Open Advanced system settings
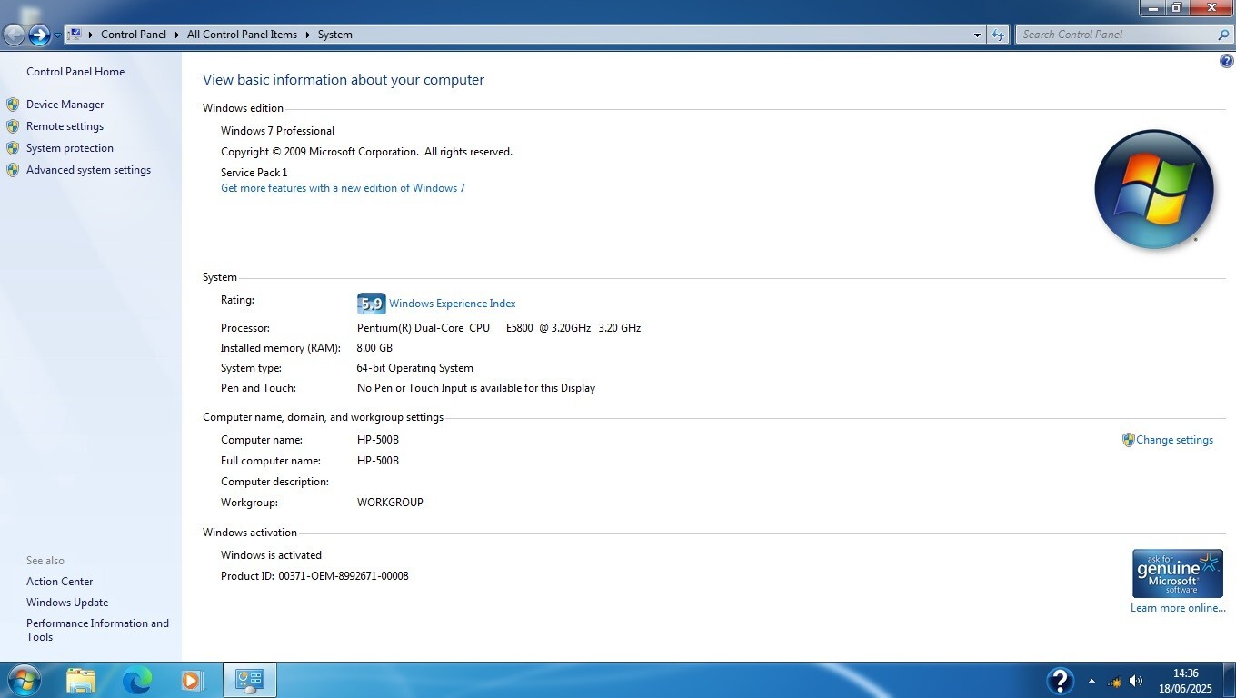 coord(88,170)
